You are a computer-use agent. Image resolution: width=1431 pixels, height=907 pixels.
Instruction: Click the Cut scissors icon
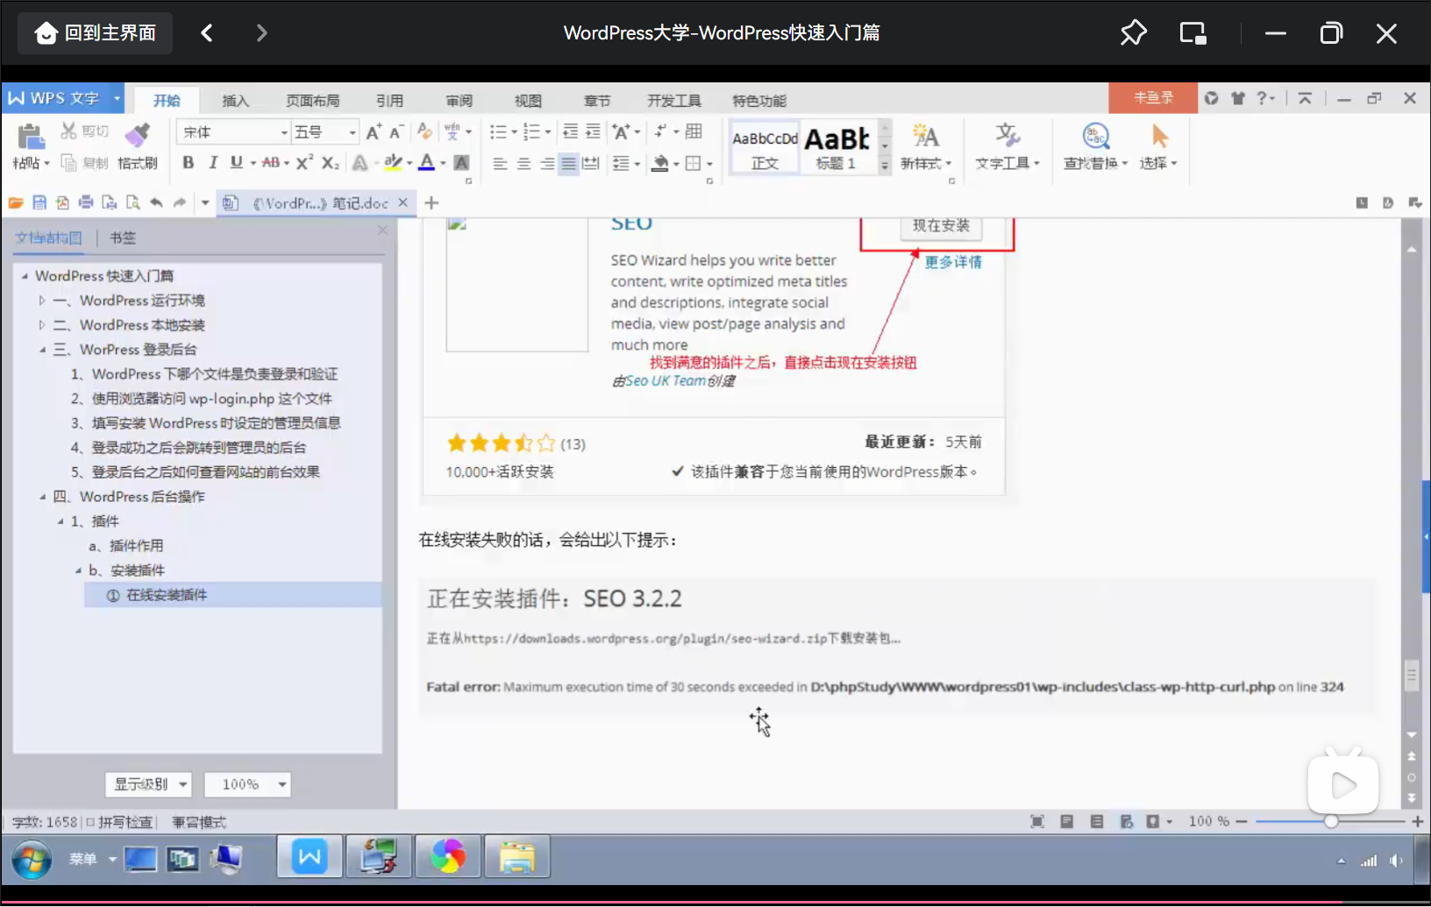click(68, 131)
